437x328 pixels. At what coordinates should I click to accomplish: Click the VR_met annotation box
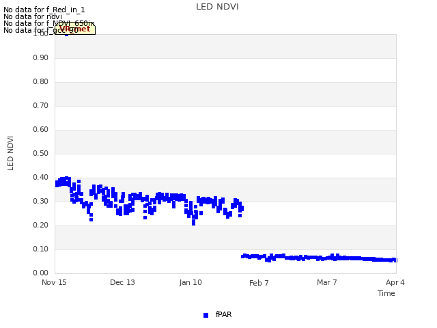point(75,29)
